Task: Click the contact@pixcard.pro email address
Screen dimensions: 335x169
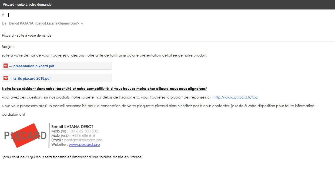Action: [x=83, y=140]
